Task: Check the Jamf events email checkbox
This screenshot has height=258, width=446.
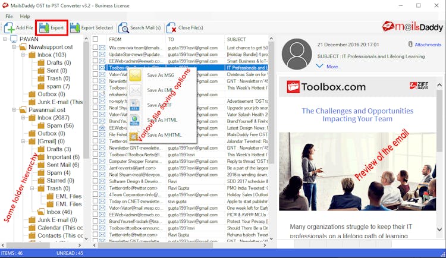Action: pos(95,168)
